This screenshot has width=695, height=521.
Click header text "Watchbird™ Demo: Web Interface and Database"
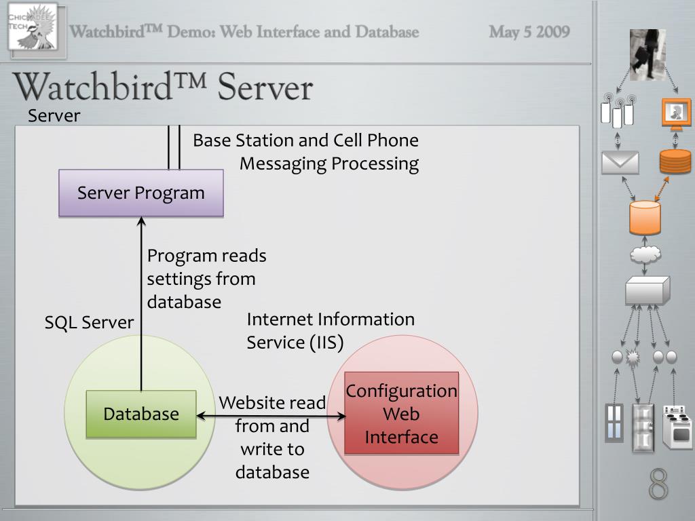[x=244, y=32]
